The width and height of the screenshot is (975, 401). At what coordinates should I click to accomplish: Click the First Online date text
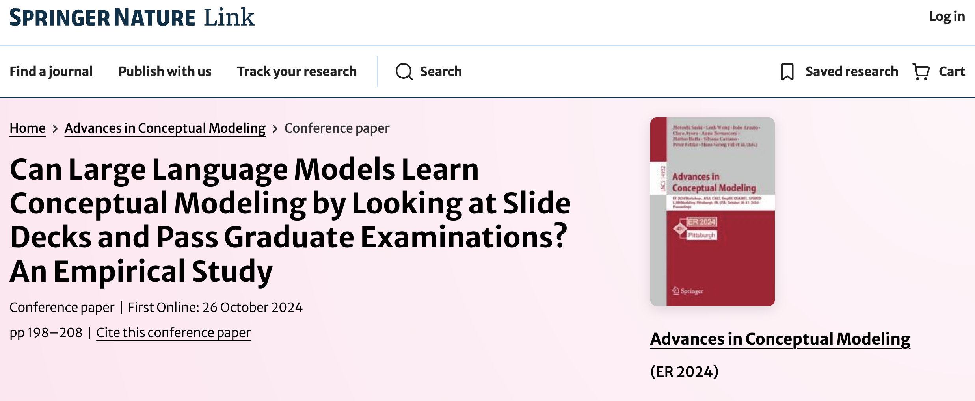215,307
